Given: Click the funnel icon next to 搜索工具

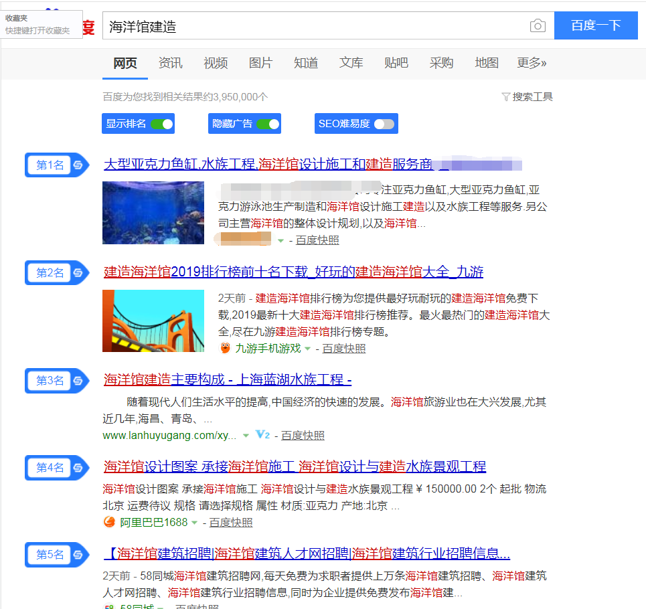Looking at the screenshot, I should pyautogui.click(x=506, y=97).
